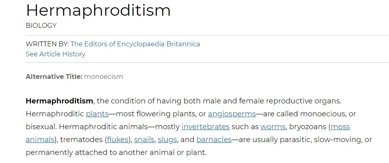This screenshot has width=389, height=163.
Task: Click the worms hyperlink
Action: click(273, 127)
